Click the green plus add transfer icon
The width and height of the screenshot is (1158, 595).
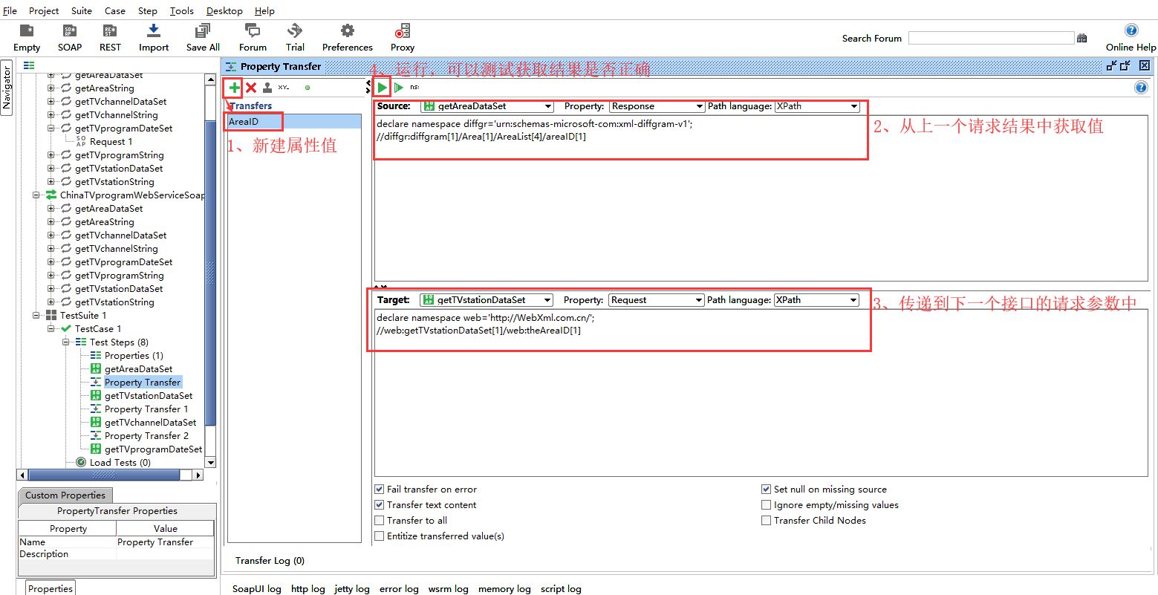click(x=235, y=88)
